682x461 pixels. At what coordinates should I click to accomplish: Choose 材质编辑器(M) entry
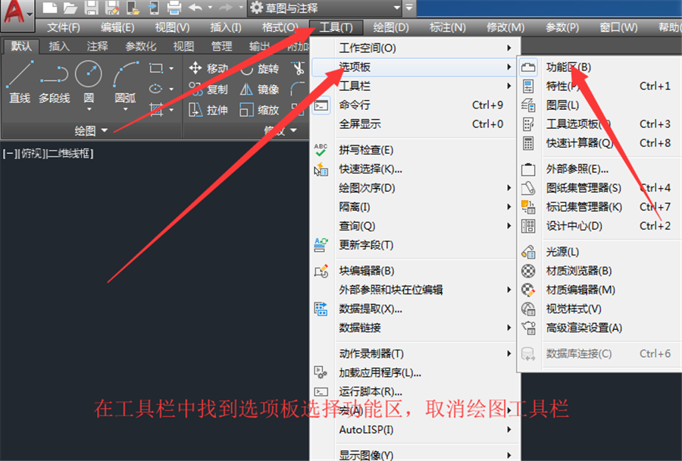point(599,290)
